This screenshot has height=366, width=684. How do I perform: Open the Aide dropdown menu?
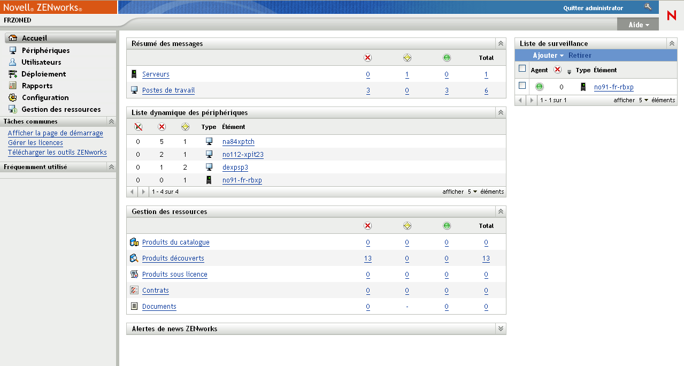click(639, 25)
